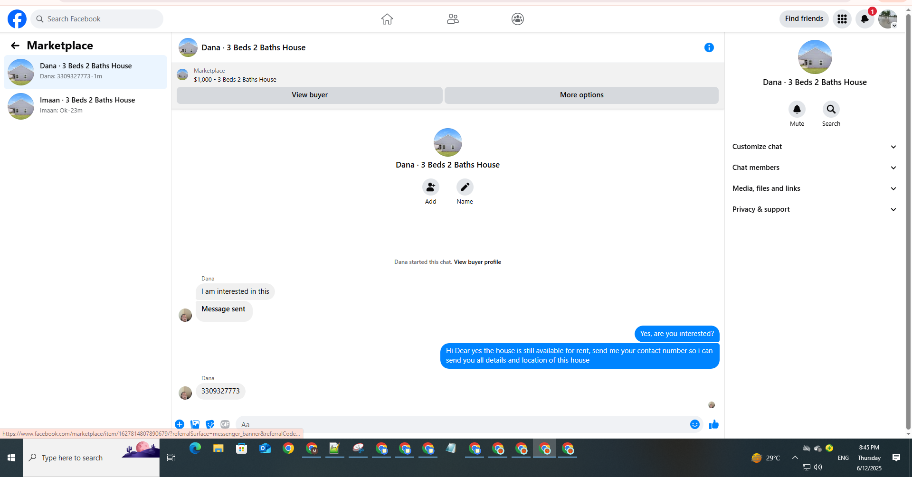Open the Friends icon in top navigation
912x477 pixels.
(x=453, y=19)
